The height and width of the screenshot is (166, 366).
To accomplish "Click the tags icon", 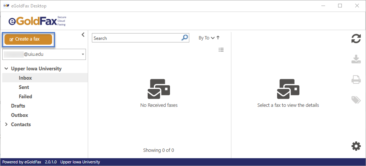I will 356,100.
